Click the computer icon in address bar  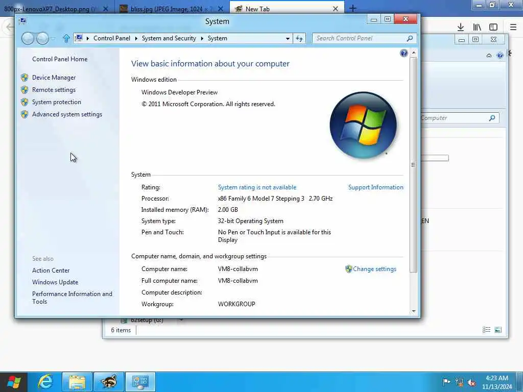78,38
